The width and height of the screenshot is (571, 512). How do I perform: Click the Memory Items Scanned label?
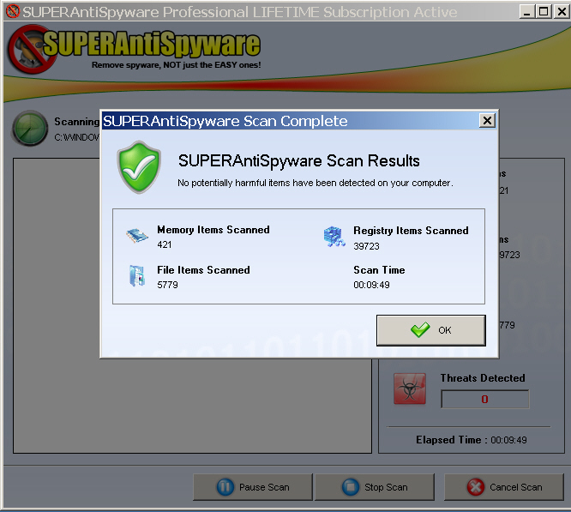[213, 230]
